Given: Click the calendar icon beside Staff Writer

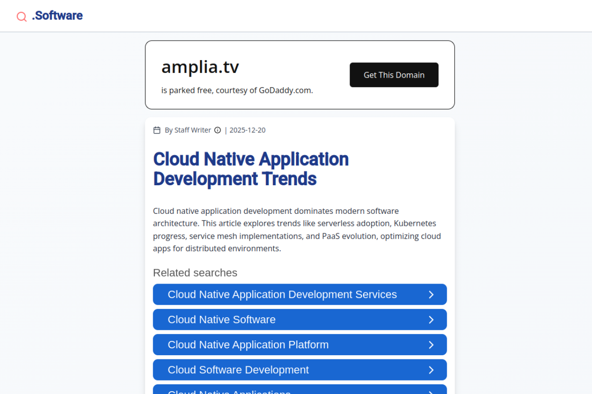Looking at the screenshot, I should [157, 130].
